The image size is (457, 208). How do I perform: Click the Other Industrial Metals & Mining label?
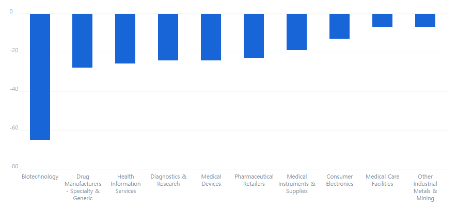click(425, 187)
